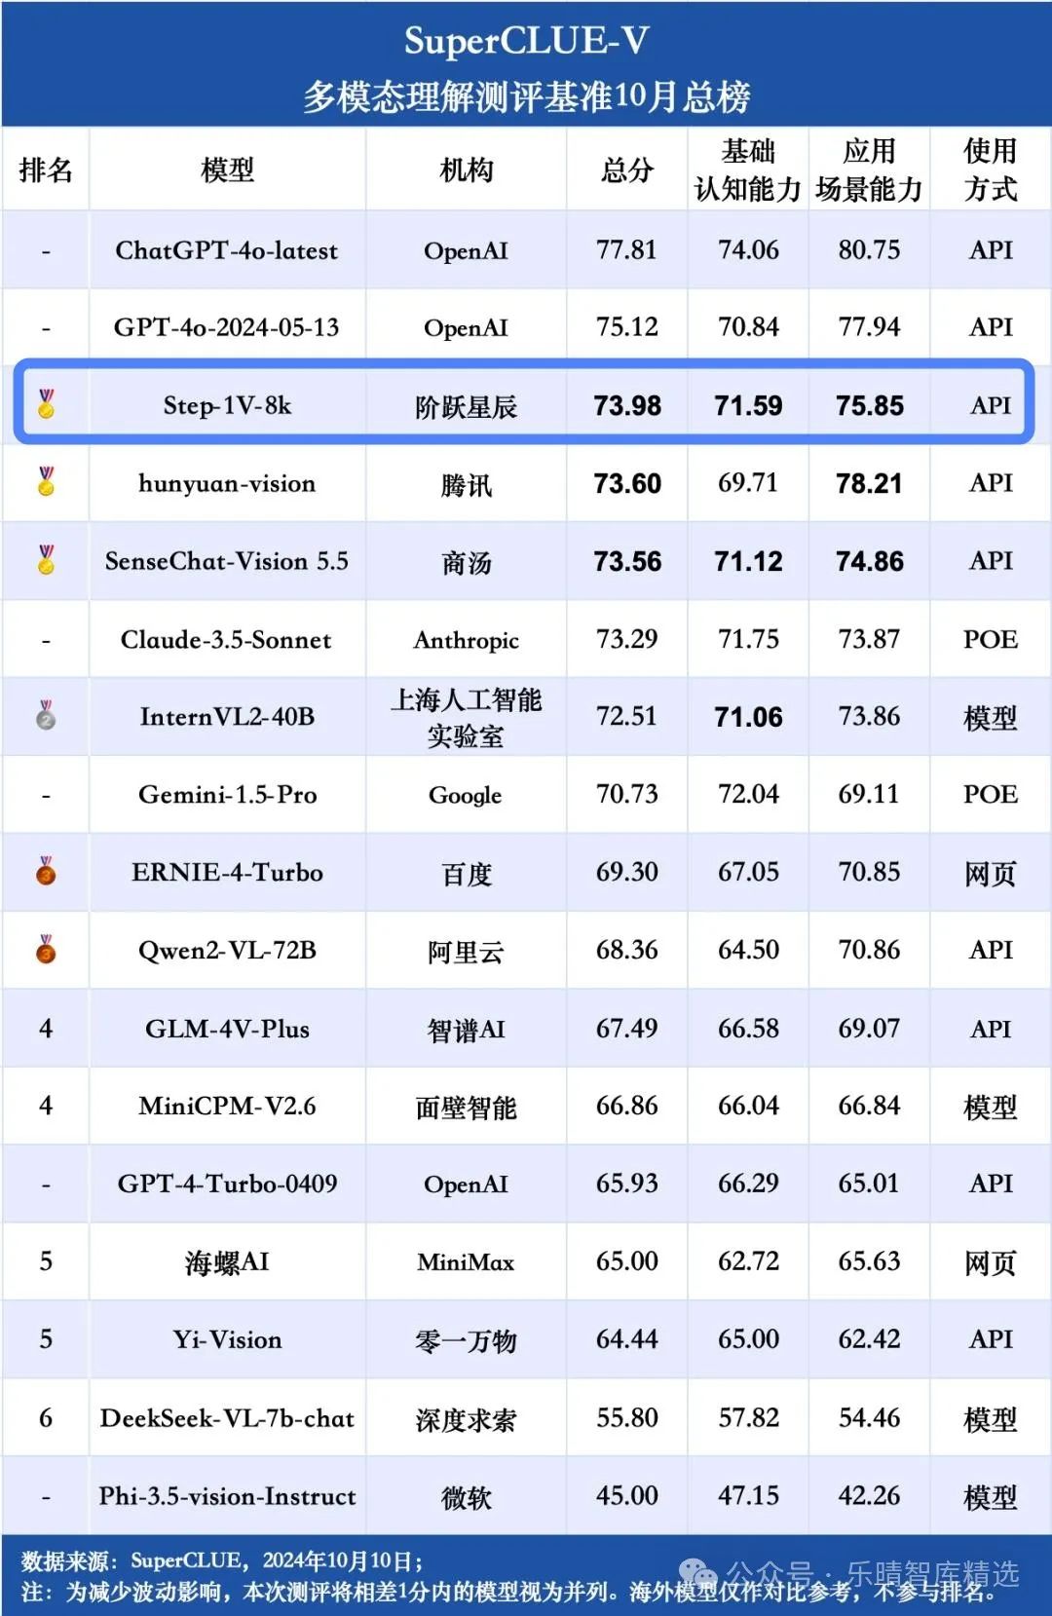
Task: Click the hunyuan-vision model name
Action: click(227, 483)
